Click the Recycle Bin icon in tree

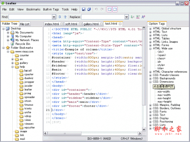12,44
